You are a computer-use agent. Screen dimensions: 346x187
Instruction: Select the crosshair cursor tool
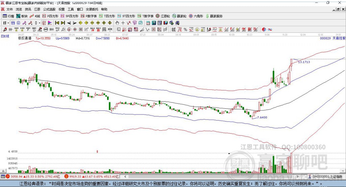point(123,23)
